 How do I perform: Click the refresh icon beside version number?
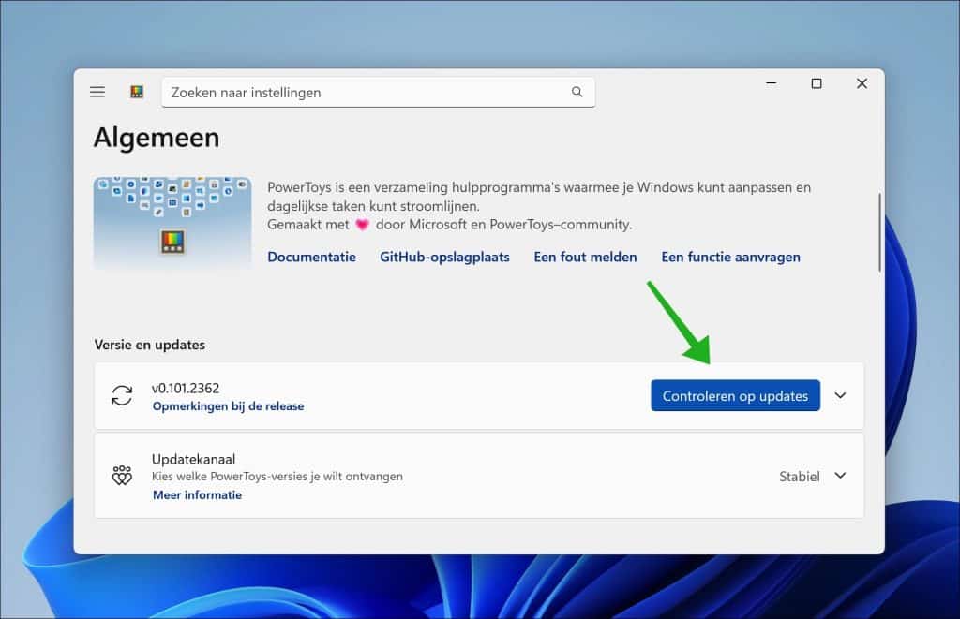click(122, 395)
